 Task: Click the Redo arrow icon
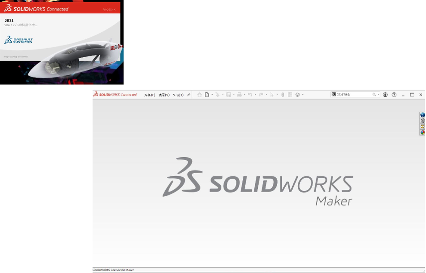tap(261, 95)
